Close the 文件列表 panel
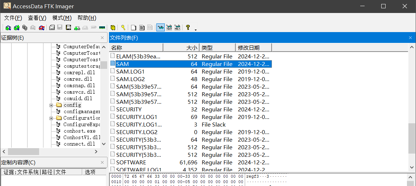This screenshot has height=186, width=416. pyautogui.click(x=411, y=38)
